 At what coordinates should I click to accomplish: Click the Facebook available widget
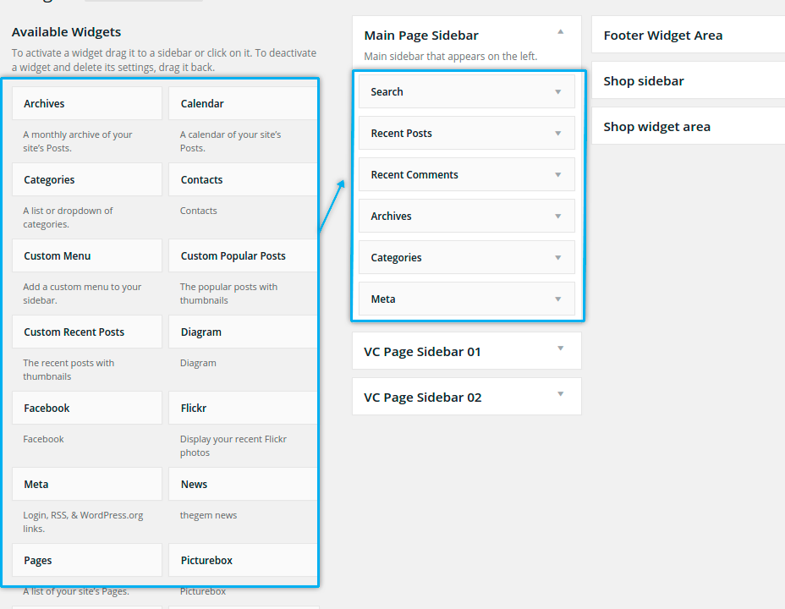[x=87, y=409]
